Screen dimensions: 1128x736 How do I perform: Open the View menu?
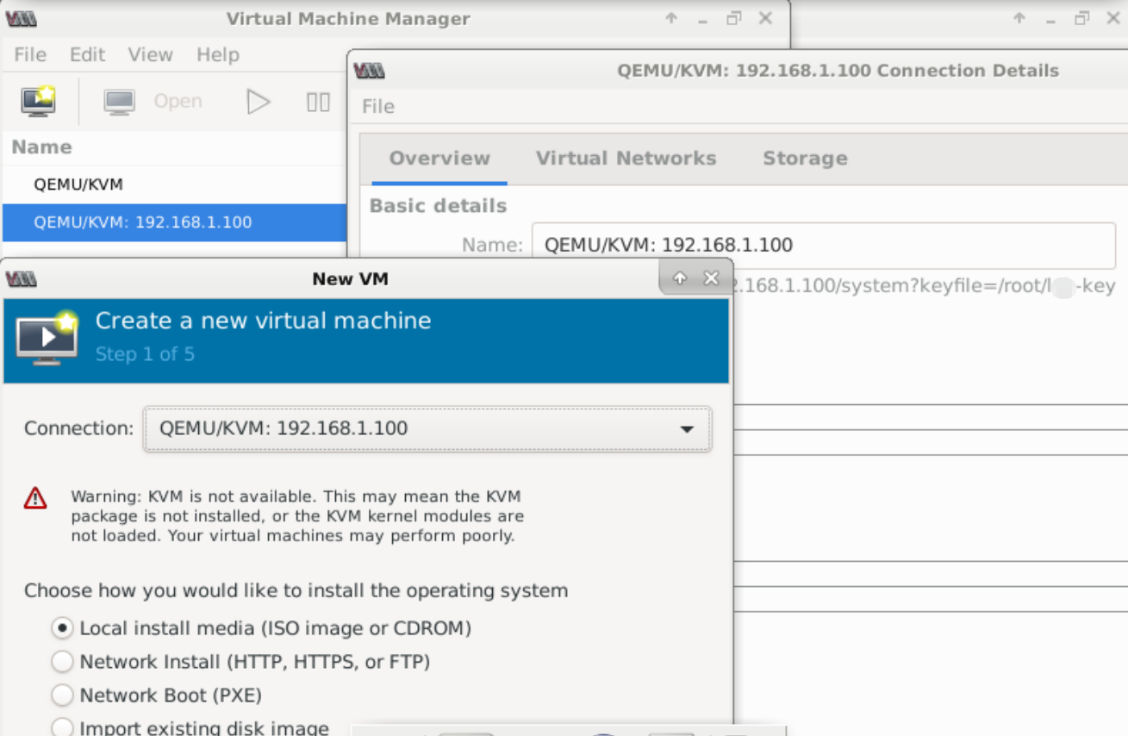[150, 54]
